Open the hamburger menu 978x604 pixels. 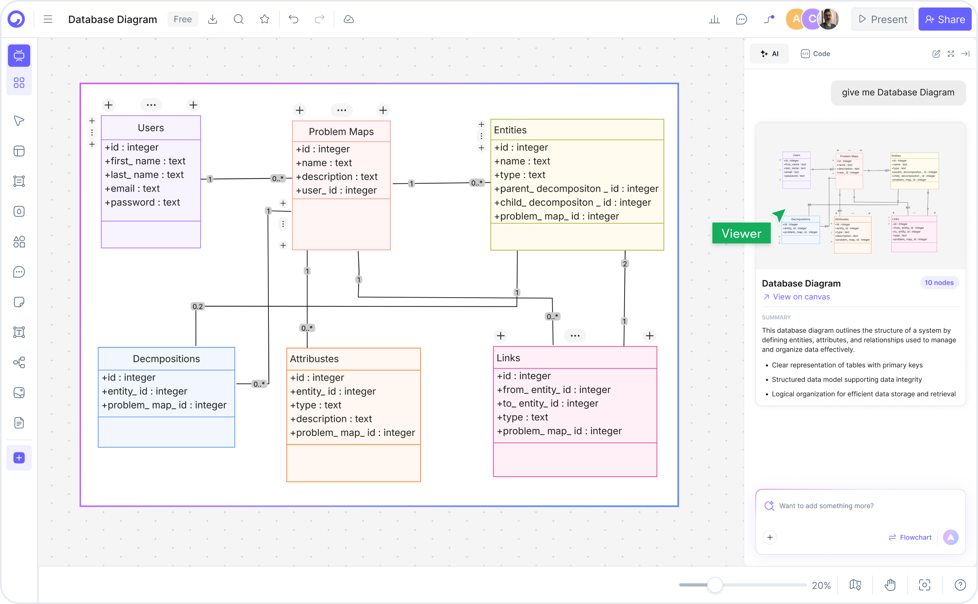click(x=48, y=19)
